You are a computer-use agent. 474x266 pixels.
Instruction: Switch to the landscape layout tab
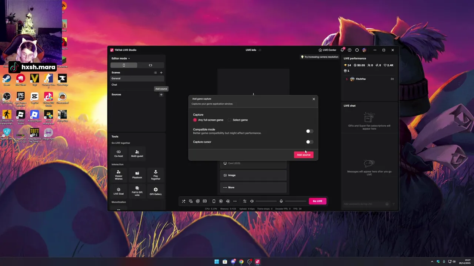(150, 65)
